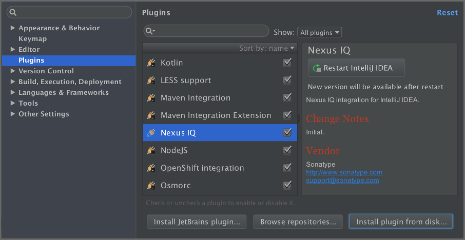This screenshot has height=240, width=465.
Task: Uncheck the Osmorc plugin
Action: click(x=287, y=185)
